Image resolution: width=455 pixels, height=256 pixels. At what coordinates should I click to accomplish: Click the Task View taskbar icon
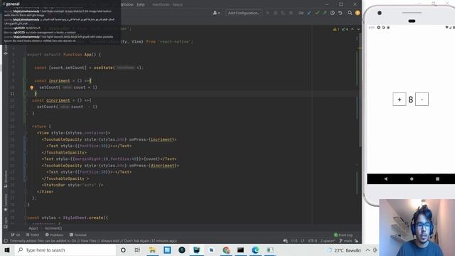click(x=137, y=250)
